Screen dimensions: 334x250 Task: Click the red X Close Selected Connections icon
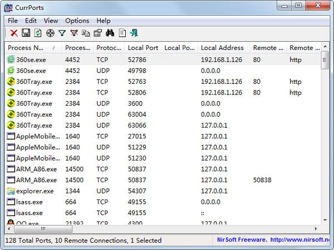[x=14, y=33]
